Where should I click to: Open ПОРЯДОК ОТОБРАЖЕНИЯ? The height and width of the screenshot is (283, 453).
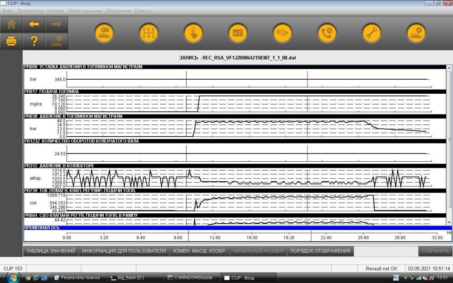pos(320,251)
